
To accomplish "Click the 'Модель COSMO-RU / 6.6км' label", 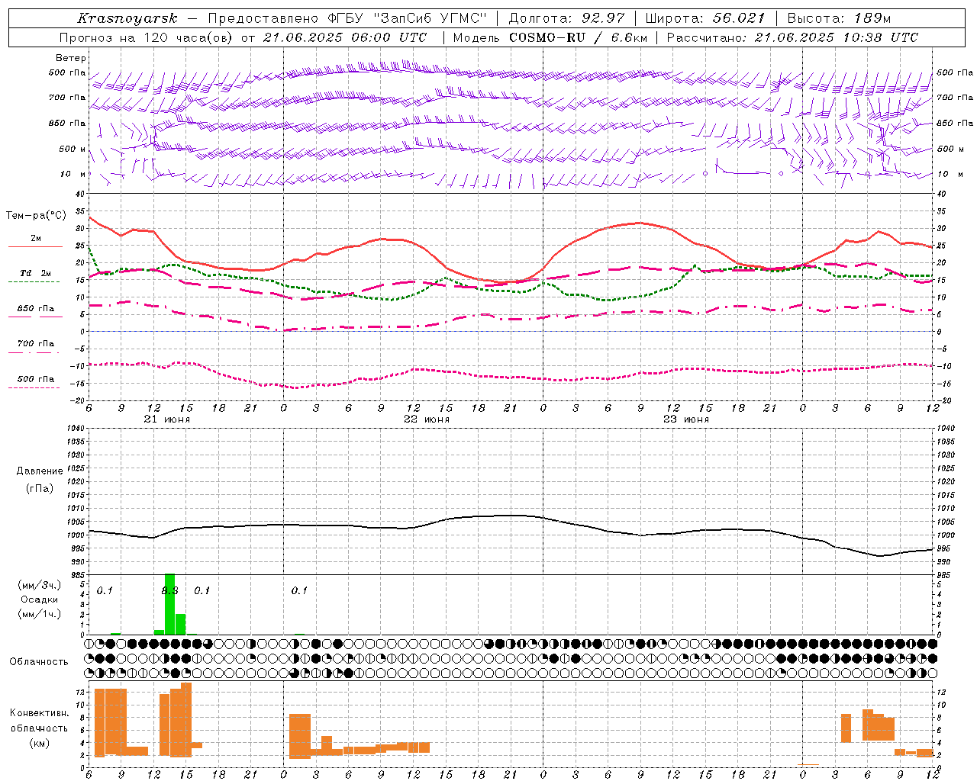I will (x=550, y=37).
